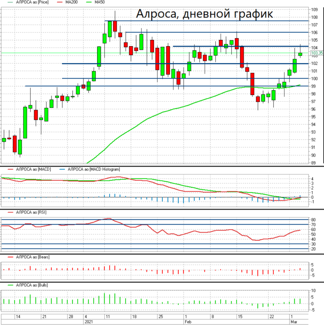Click the АЛРОСА ао [Bulls] legend label
Viewport: 324px width, 325px height.
pos(32,285)
